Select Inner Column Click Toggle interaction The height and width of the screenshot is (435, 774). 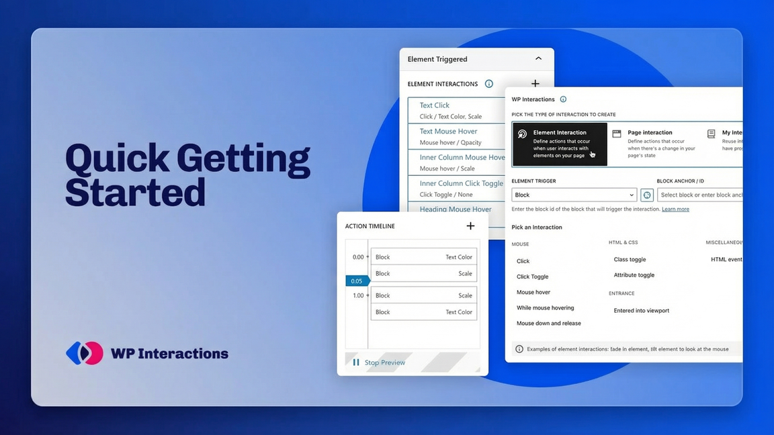457,189
